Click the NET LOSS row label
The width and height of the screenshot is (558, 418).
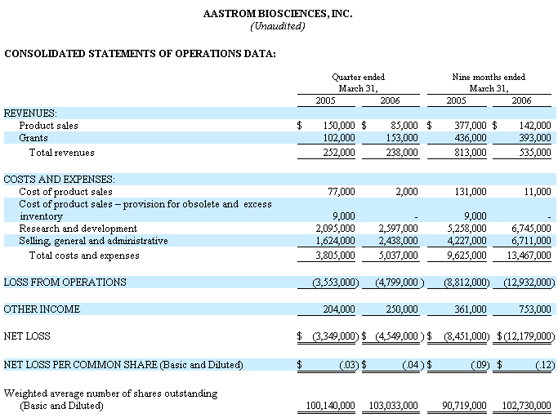pos(27,336)
